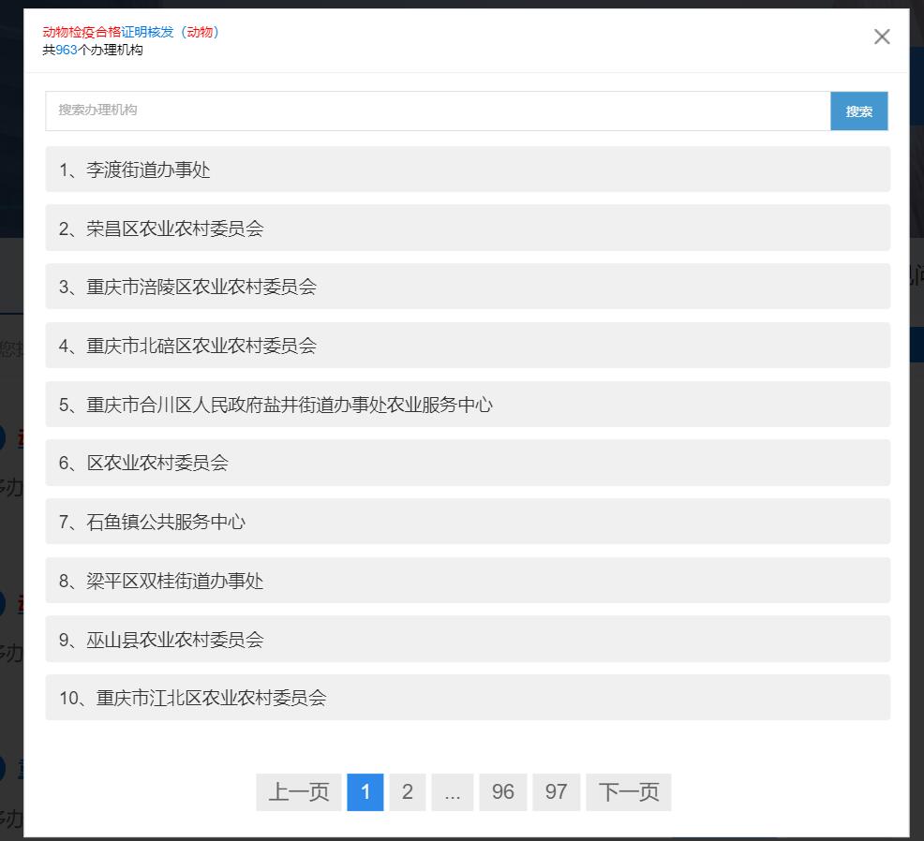924x841 pixels.
Task: Select 重庆市北碚区农业农村委员会
Action: (x=468, y=346)
